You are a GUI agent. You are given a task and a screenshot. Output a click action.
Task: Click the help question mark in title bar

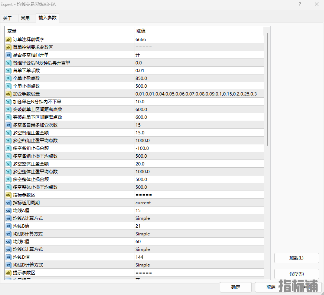[300, 4]
